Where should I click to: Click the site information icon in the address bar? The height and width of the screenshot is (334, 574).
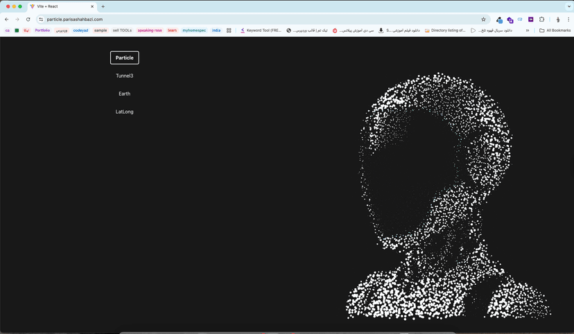click(41, 19)
